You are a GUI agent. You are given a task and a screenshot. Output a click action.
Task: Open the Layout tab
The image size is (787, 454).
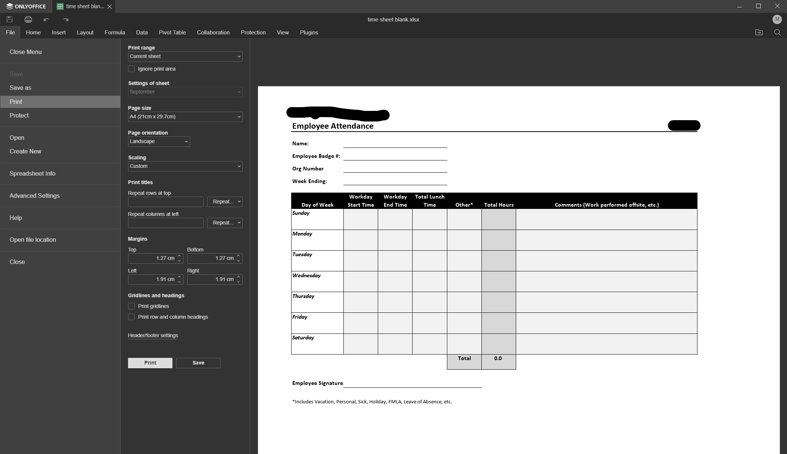click(85, 33)
